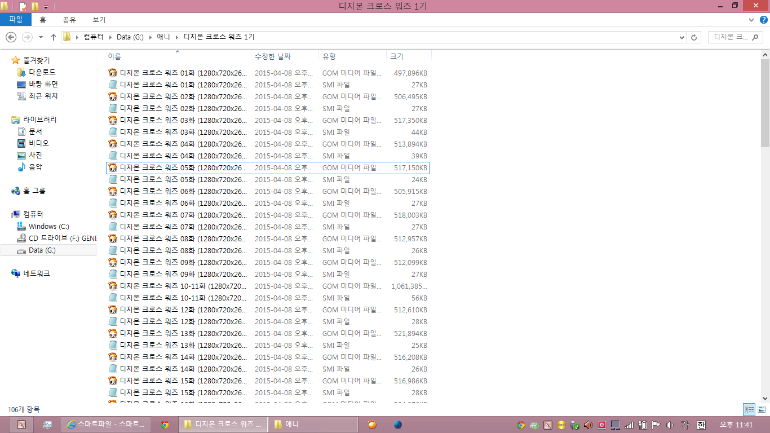
Task: Click the network signal tray icon
Action: (629, 425)
